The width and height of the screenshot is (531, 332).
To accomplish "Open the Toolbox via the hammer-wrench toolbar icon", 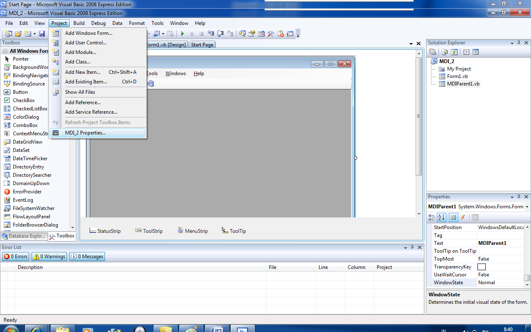I will tap(270, 34).
